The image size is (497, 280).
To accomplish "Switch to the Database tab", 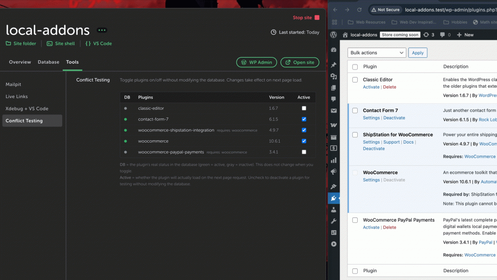I will [x=48, y=62].
